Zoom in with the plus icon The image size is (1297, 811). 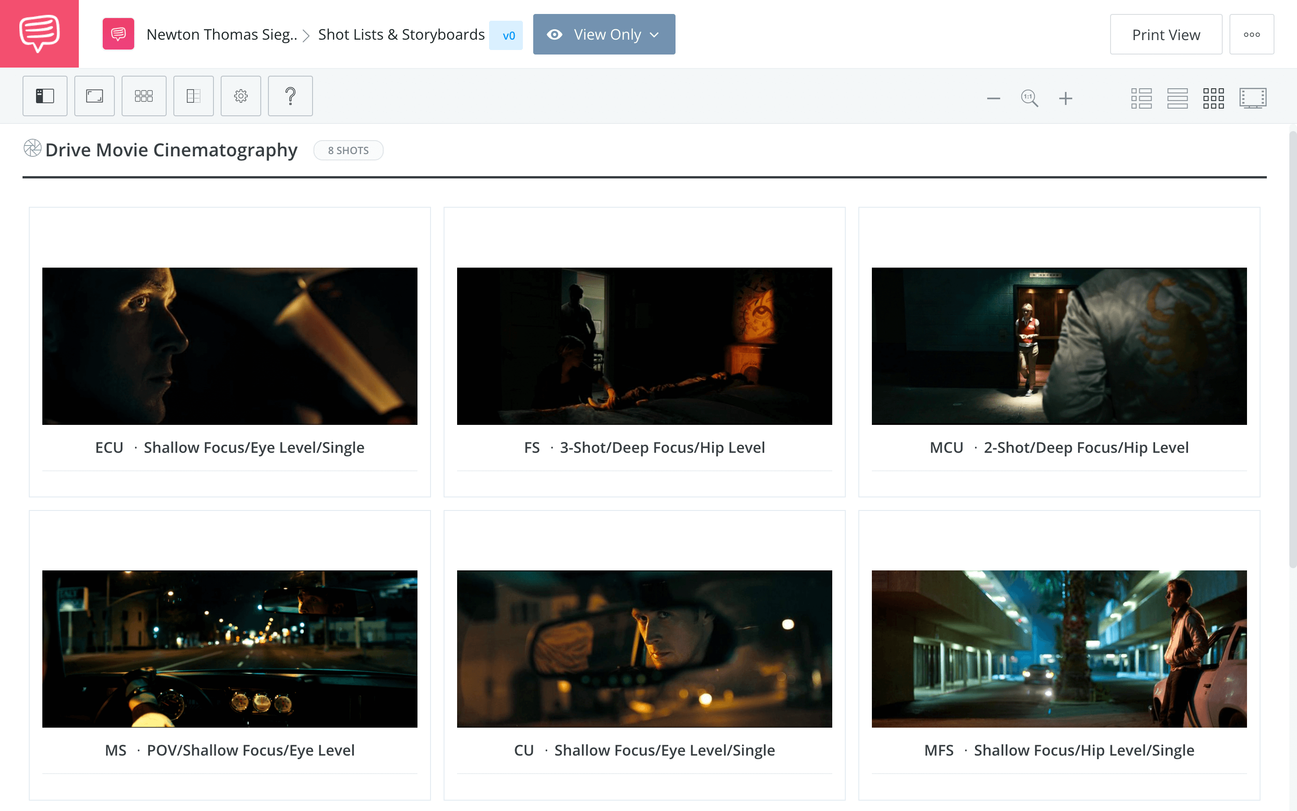click(x=1066, y=99)
